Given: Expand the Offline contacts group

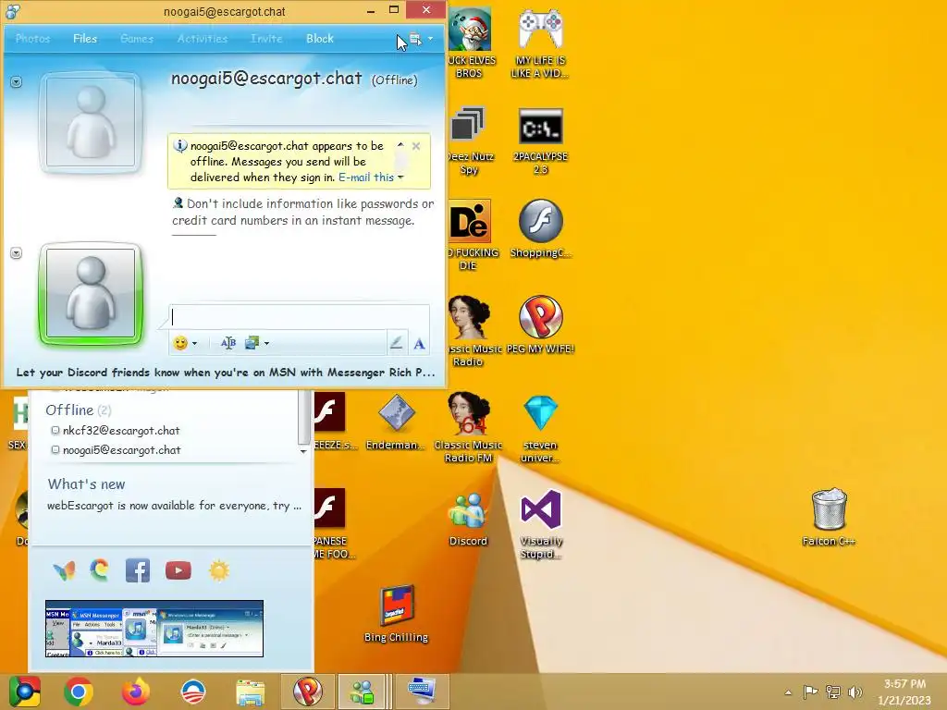Looking at the screenshot, I should (78, 410).
